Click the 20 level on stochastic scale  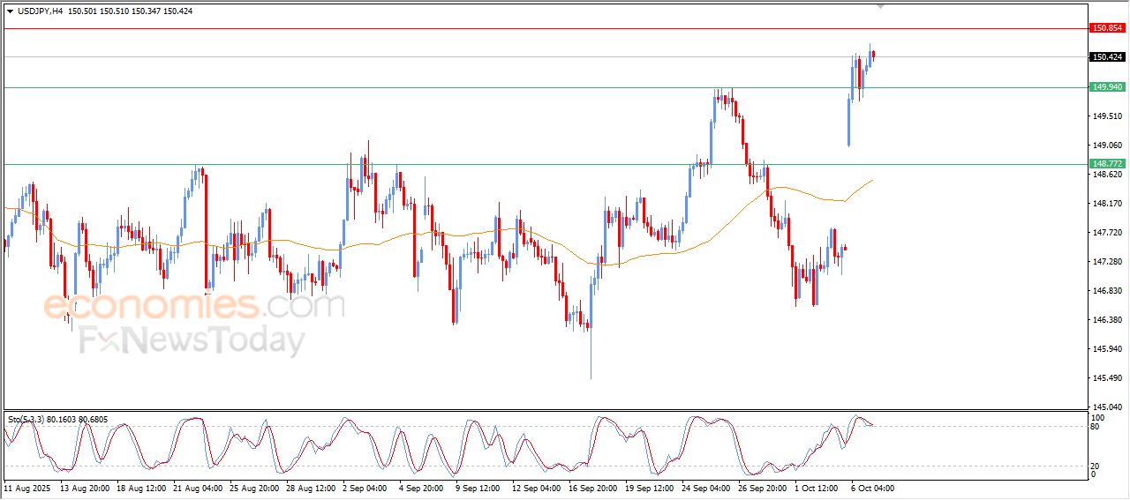(1096, 466)
